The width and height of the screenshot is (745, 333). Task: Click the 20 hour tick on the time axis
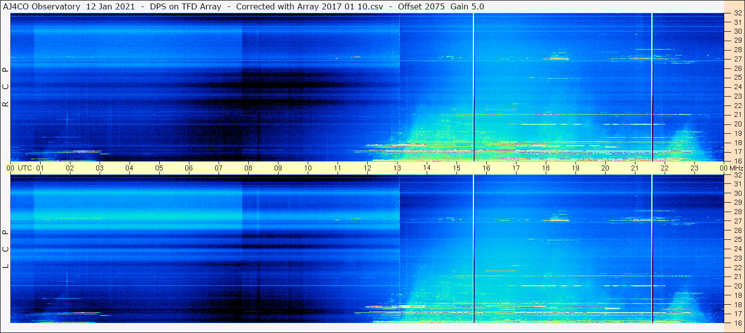tap(605, 168)
